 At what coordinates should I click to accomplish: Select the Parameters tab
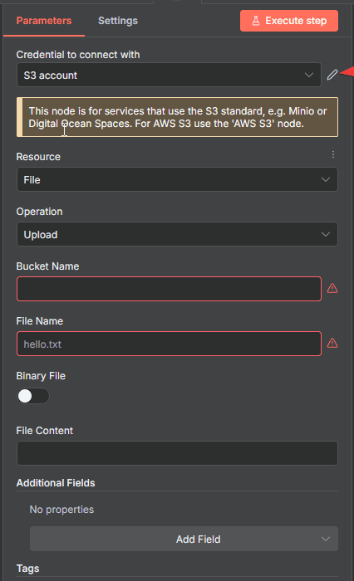[44, 21]
